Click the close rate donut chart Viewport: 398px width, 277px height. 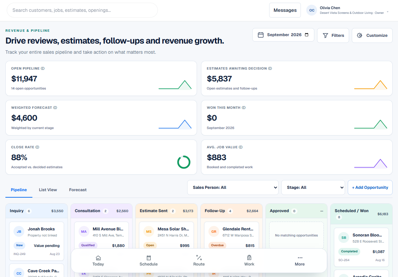click(184, 162)
